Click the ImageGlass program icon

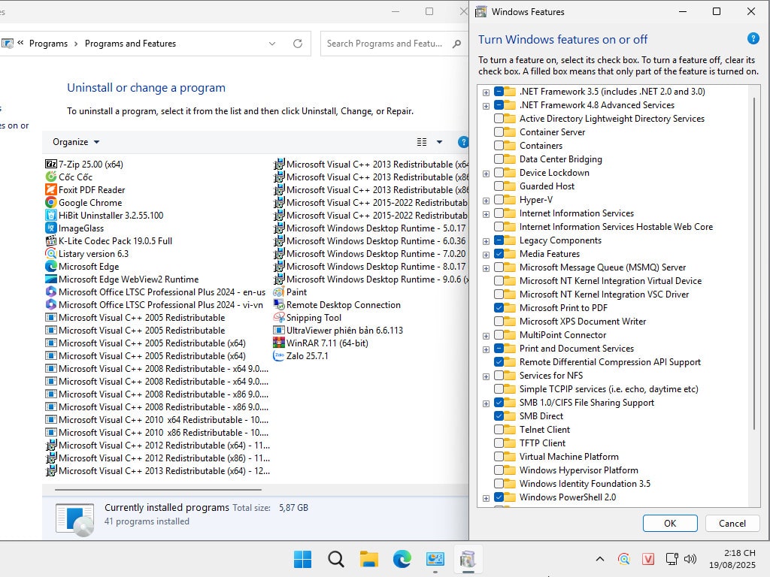pos(50,228)
